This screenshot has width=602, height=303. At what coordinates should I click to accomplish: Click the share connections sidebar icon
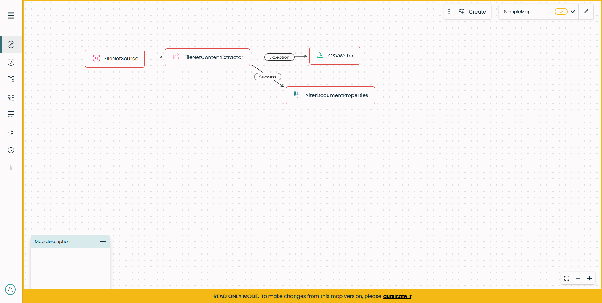(x=11, y=133)
